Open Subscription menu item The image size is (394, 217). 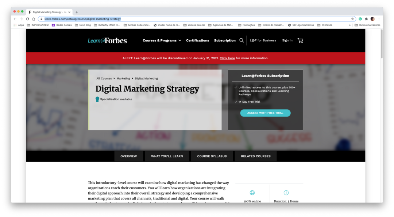(225, 40)
